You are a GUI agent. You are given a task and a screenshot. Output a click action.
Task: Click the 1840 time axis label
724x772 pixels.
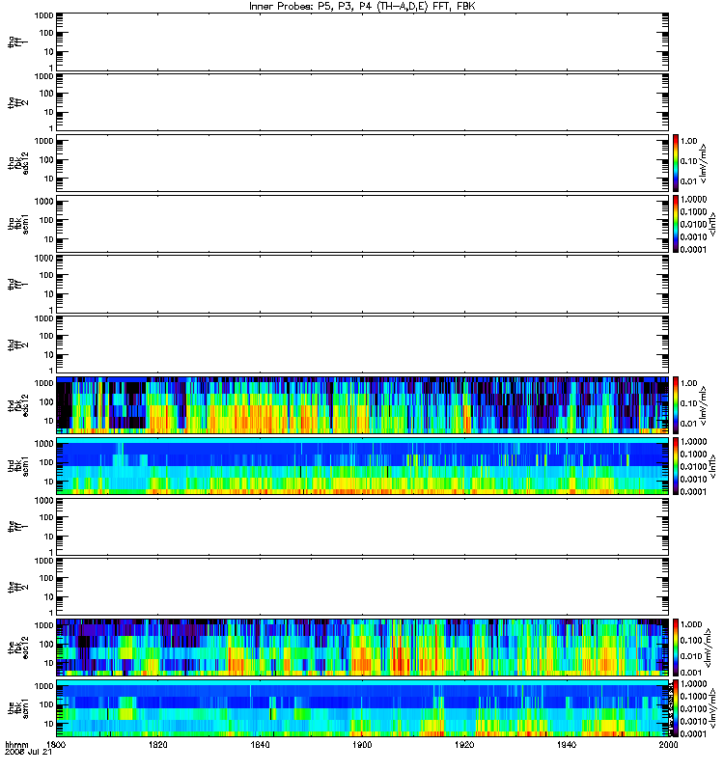[x=260, y=744]
